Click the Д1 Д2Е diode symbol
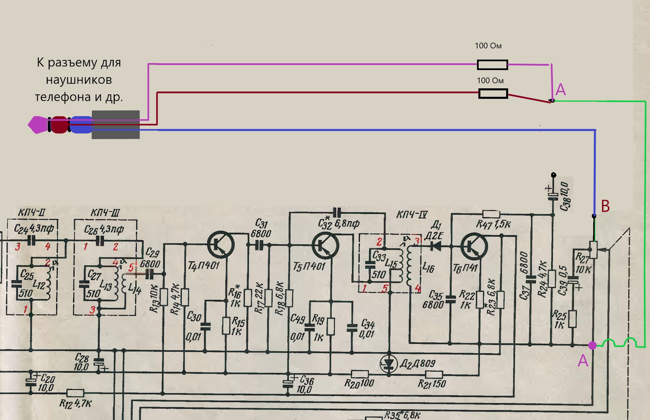The width and height of the screenshot is (650, 420). tap(435, 246)
